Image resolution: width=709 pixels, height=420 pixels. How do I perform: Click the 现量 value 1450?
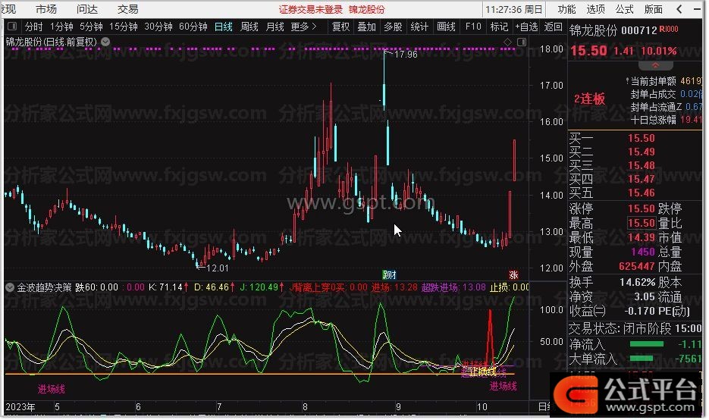(x=643, y=252)
